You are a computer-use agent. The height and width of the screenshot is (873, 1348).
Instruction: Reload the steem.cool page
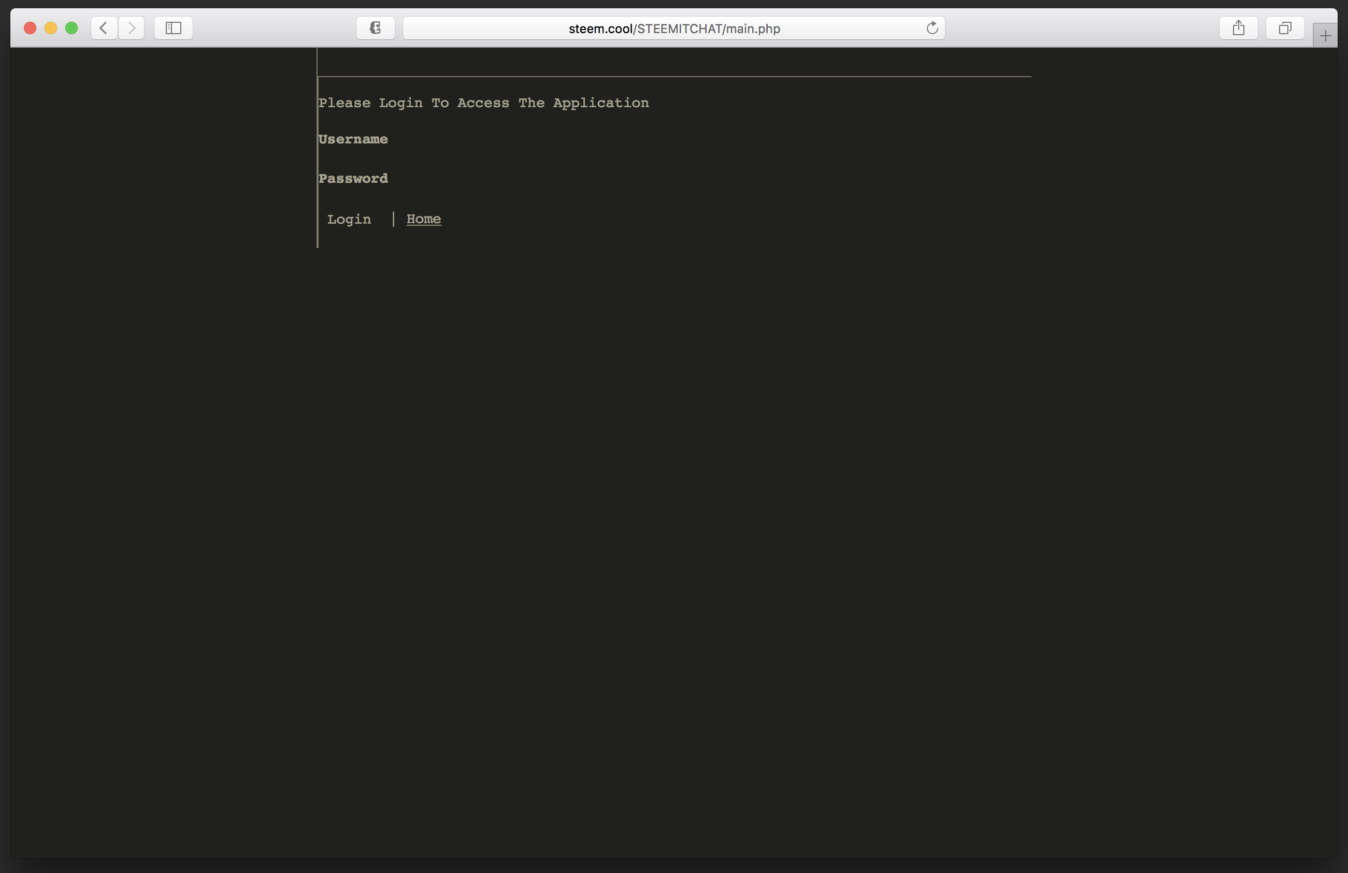coord(931,28)
